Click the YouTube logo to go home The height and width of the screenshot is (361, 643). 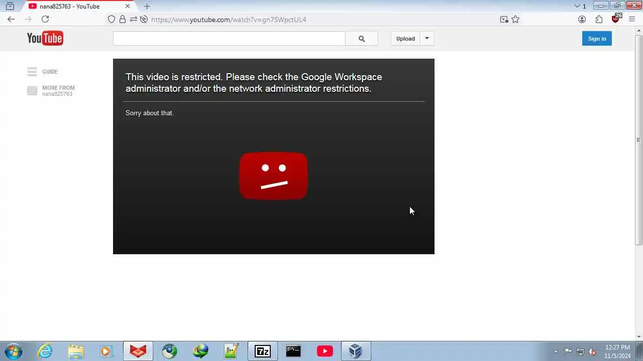pos(45,38)
